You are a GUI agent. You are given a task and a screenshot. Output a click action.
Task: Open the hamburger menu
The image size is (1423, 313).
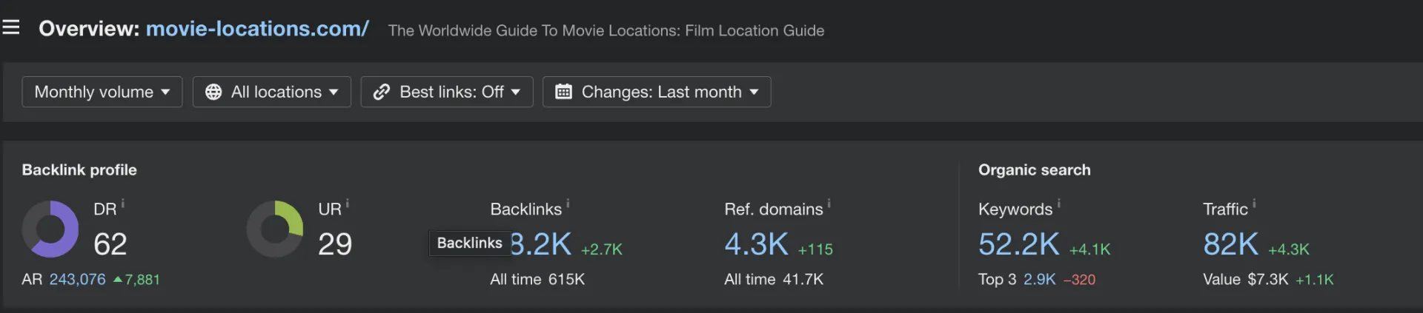point(10,28)
